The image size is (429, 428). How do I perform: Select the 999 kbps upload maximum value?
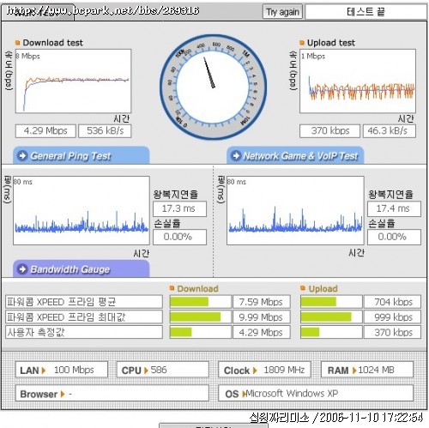(392, 317)
